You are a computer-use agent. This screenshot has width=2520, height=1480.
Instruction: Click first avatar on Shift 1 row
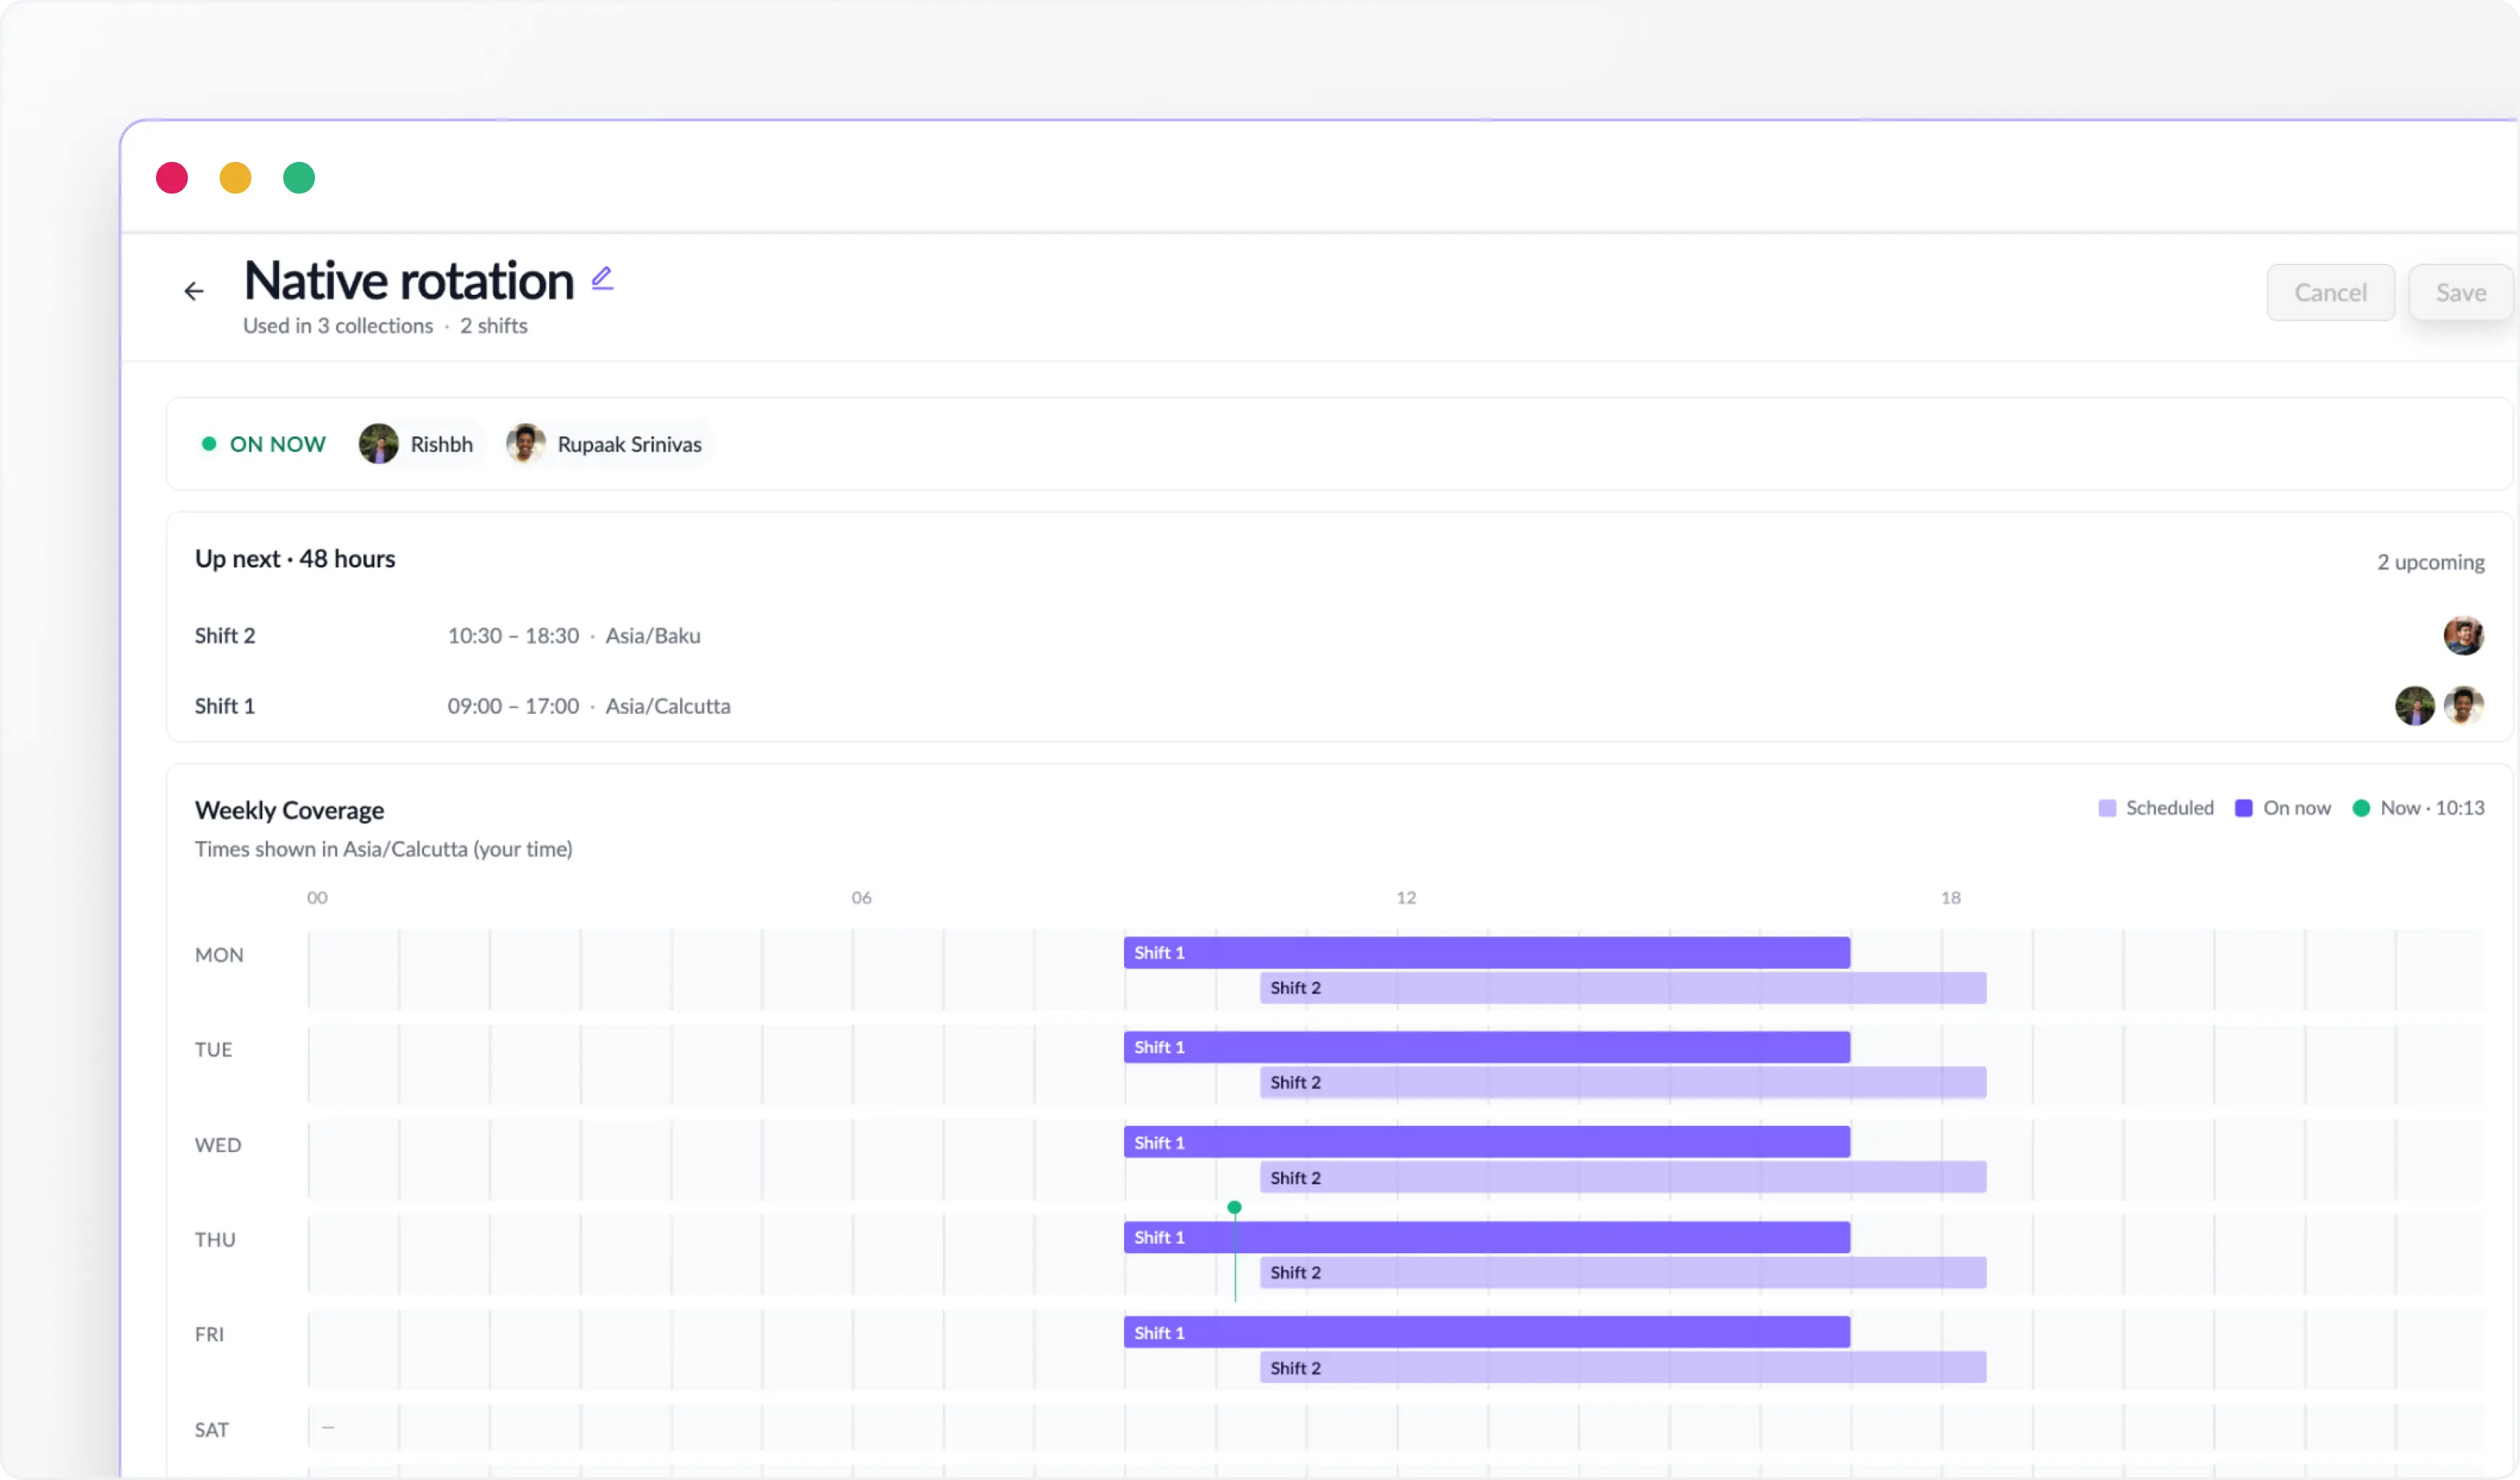(x=2415, y=706)
